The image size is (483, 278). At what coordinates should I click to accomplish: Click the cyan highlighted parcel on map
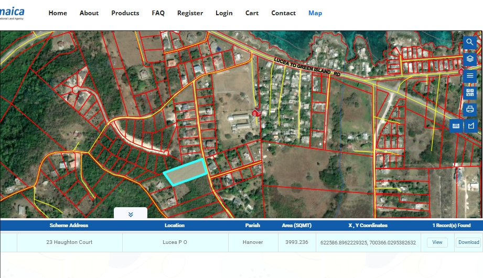185,172
